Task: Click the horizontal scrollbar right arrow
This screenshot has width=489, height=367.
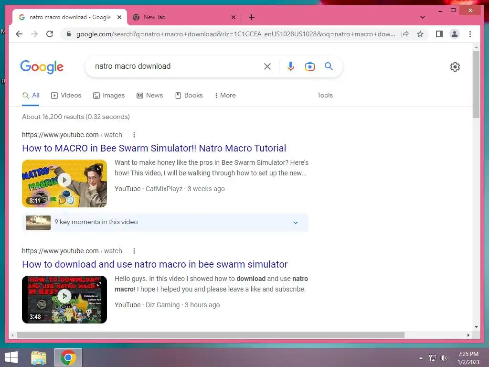Action: pyautogui.click(x=468, y=335)
